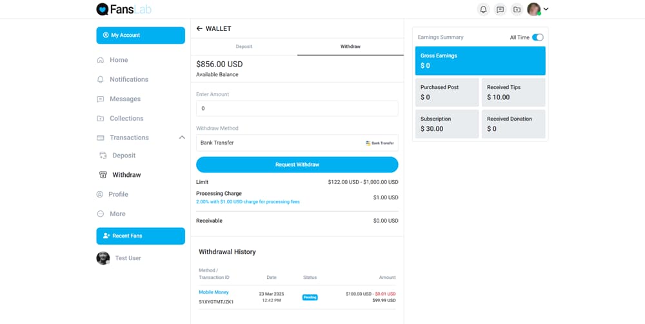Toggle the All Time earnings switch
645x324 pixels.
coord(538,37)
